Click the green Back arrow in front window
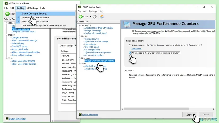Screen dimensions: 219x123 80,17
